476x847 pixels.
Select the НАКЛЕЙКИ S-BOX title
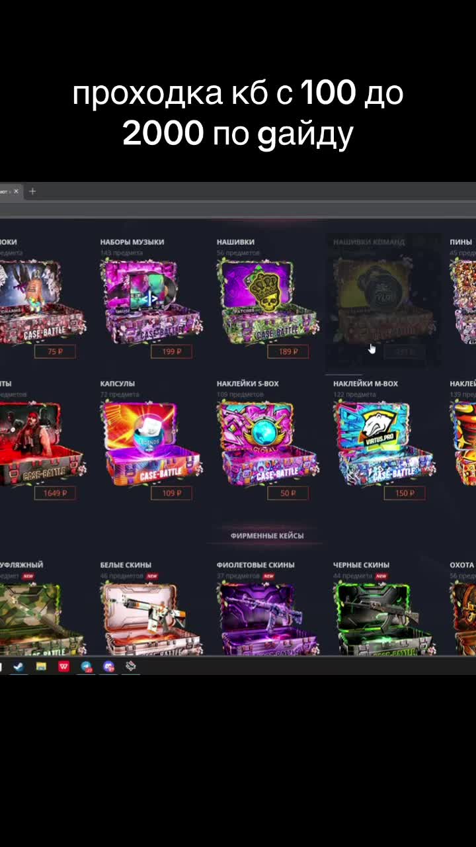pyautogui.click(x=248, y=384)
